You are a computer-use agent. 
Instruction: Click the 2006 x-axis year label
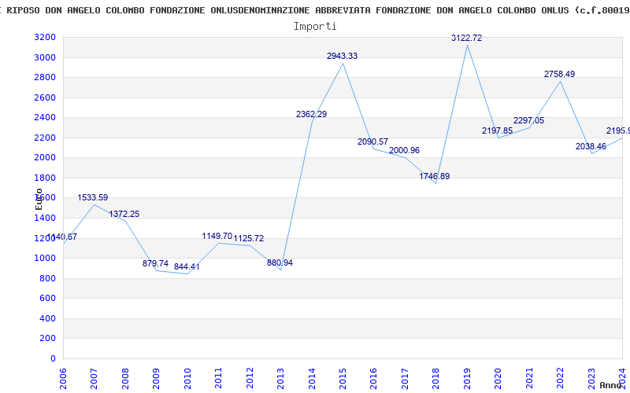63,378
